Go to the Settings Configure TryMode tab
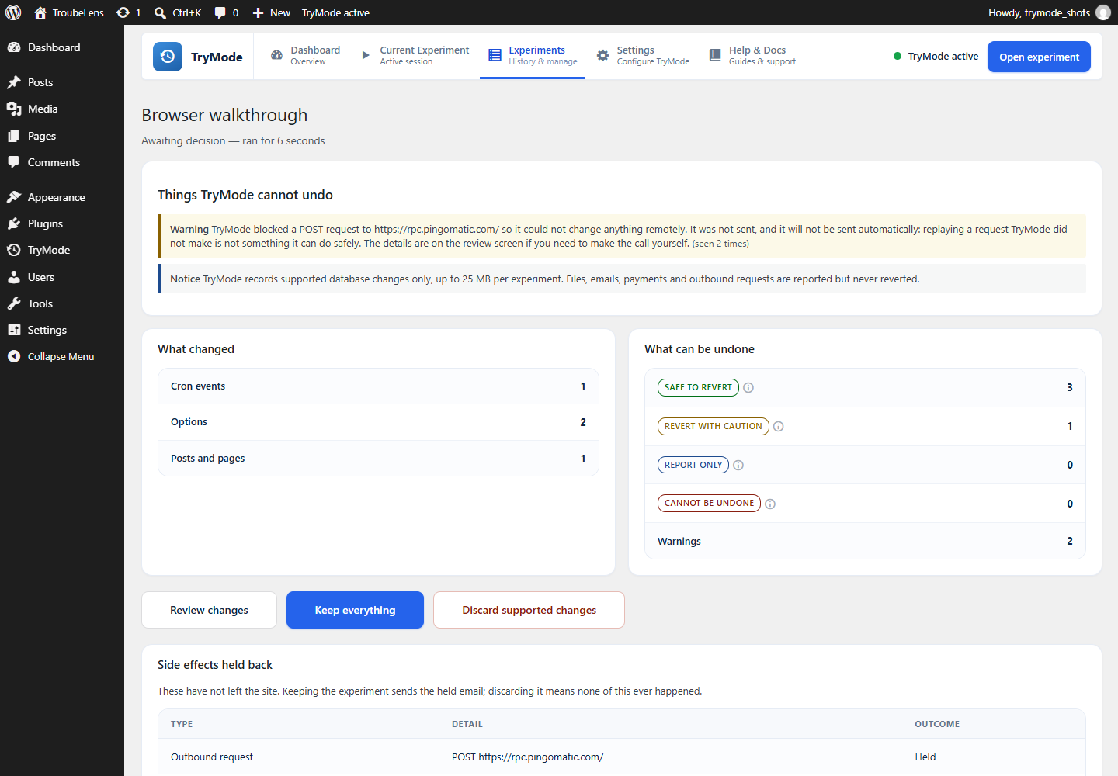The width and height of the screenshot is (1118, 776). tap(643, 56)
